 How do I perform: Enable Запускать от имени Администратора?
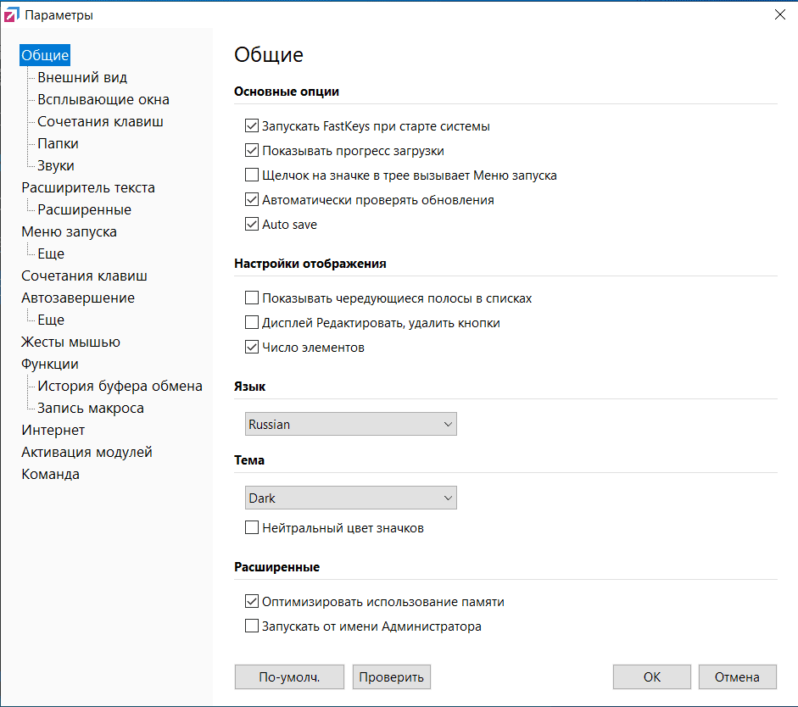pyautogui.click(x=252, y=626)
